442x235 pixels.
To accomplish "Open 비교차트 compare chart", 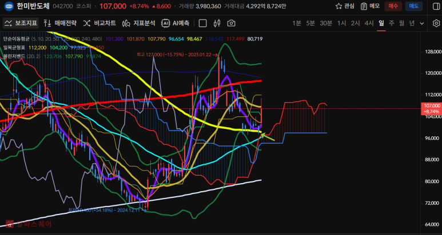I will click(99, 23).
